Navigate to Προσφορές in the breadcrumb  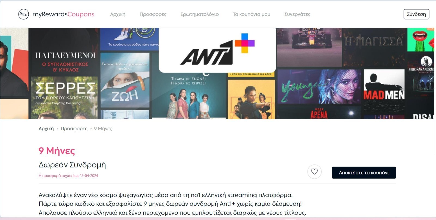coord(74,129)
